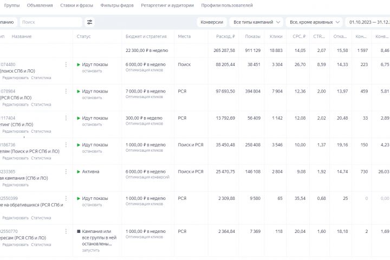Open options menu for 'Поиск и РСЯ СПб и ЛО' campaign
Viewport: 390px width, 260px height.
click(x=66, y=145)
